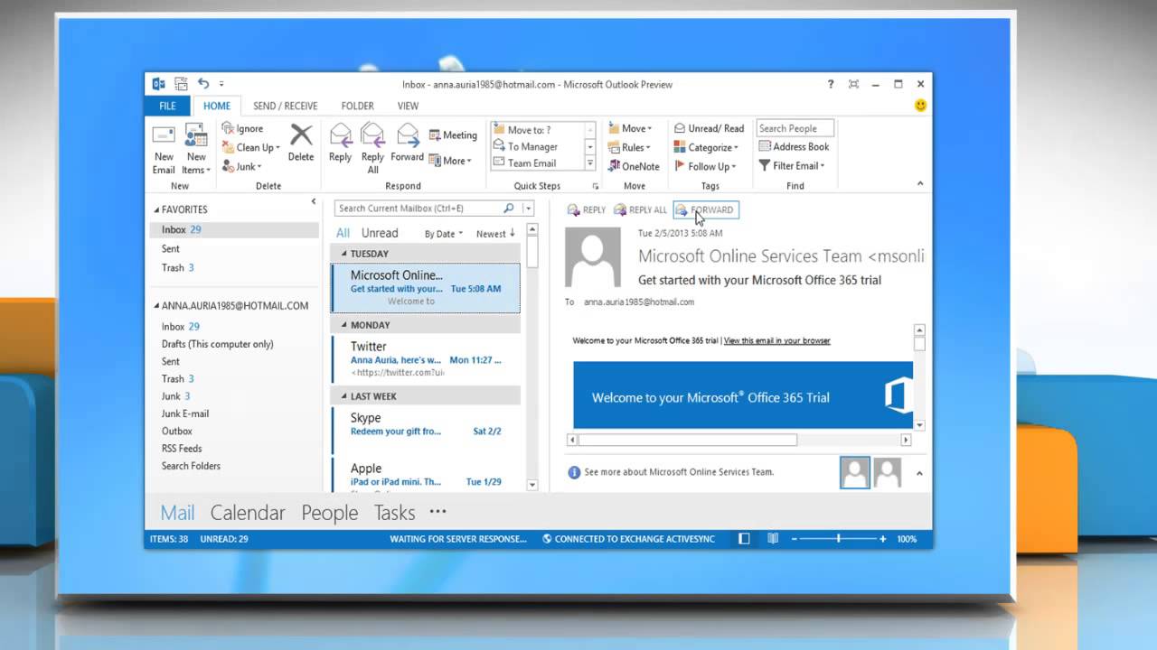Viewport: 1157px width, 650px height.
Task: Click the zoom in plus button
Action: pos(882,539)
